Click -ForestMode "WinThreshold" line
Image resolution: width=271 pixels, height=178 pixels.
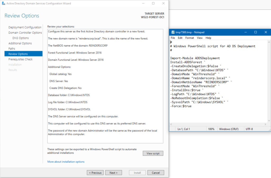pos(195,86)
